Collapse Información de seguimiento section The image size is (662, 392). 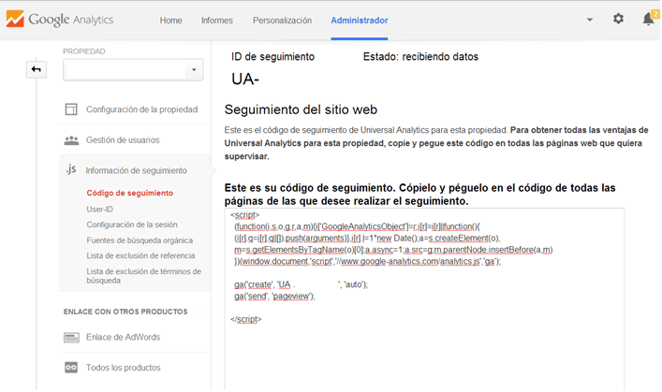137,170
